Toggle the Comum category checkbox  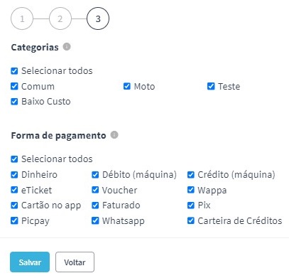point(14,86)
